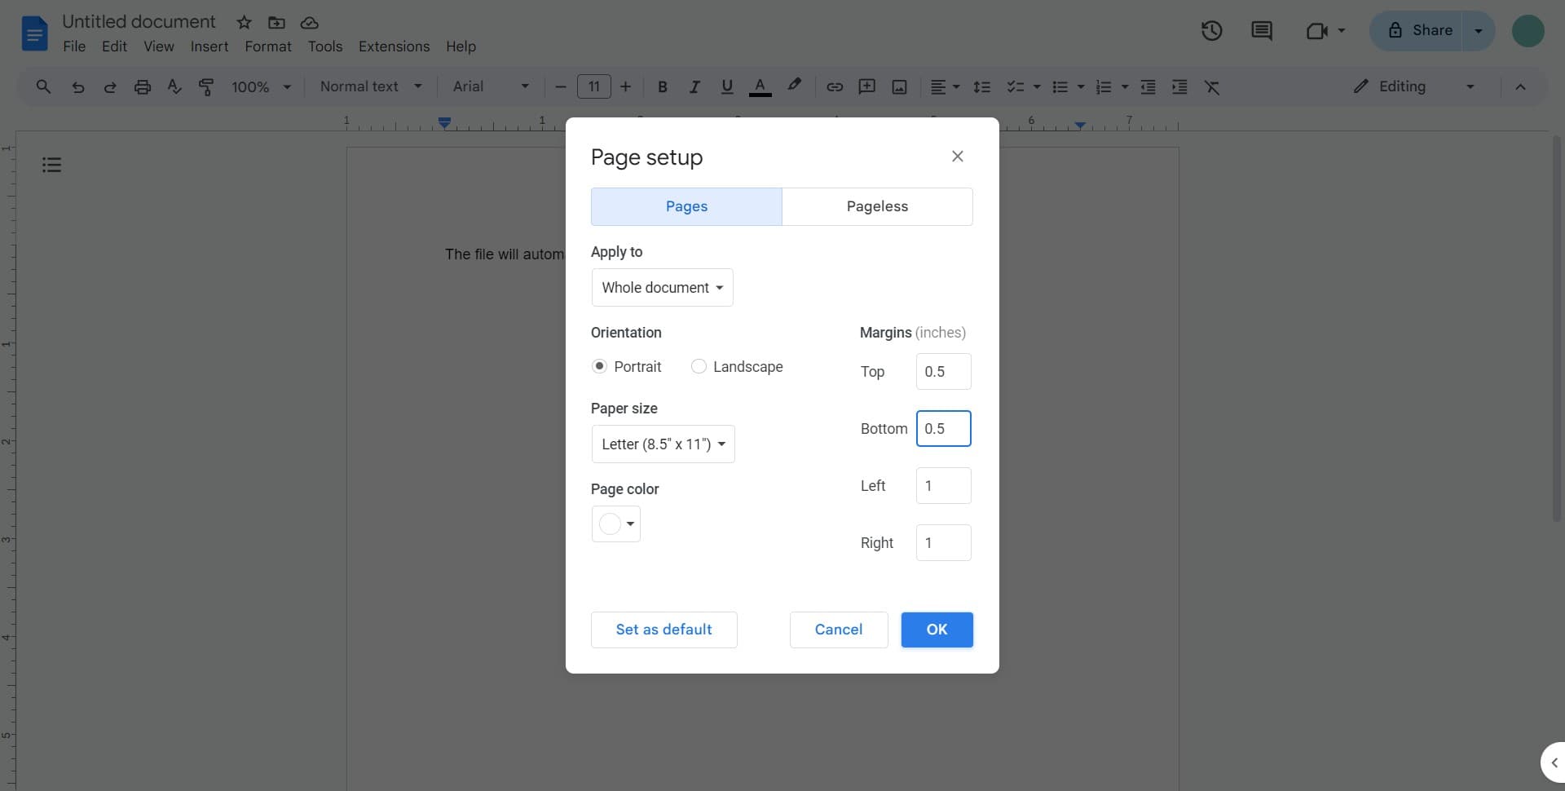
Task: Toggle bold formatting in toolbar
Action: click(x=663, y=86)
